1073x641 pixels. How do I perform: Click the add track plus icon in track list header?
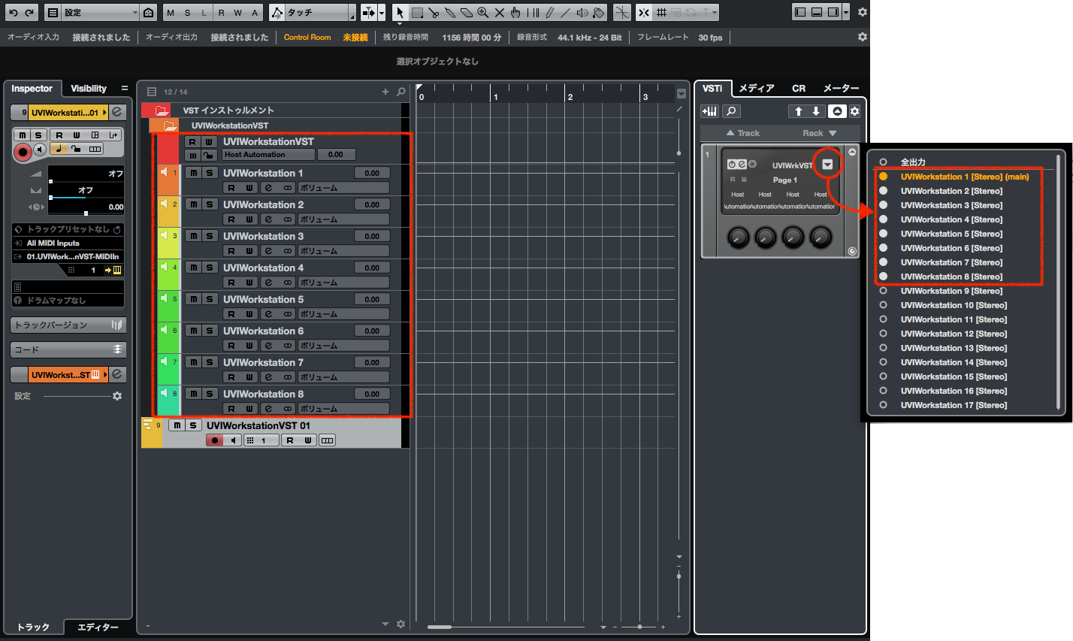(385, 92)
